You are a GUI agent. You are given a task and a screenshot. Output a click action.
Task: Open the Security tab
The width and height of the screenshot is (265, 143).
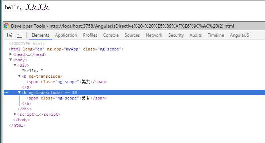click(176, 35)
